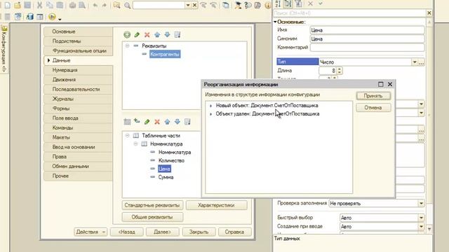Start debugging with yellow play icon
This screenshot has height=252, width=449.
pos(52,17)
